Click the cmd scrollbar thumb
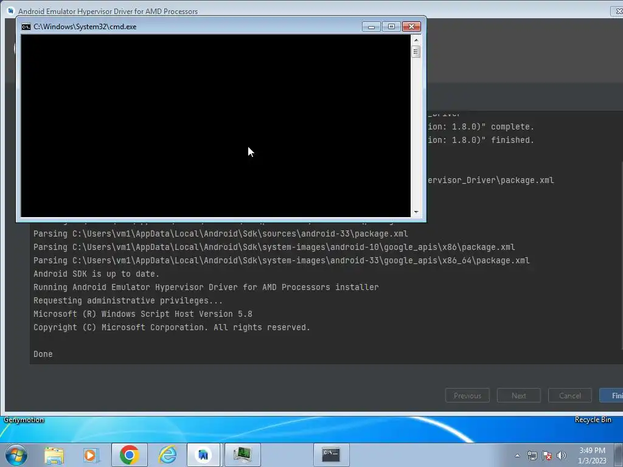The height and width of the screenshot is (467, 623). (416, 52)
